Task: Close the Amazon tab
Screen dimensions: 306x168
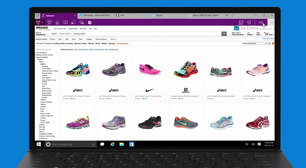Action: 75,15
